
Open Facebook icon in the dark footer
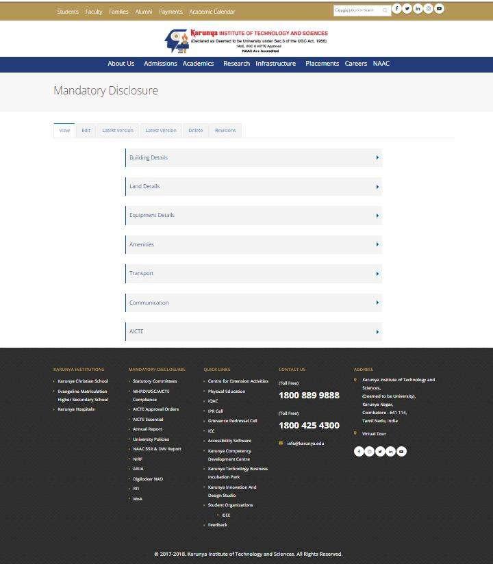(x=359, y=451)
